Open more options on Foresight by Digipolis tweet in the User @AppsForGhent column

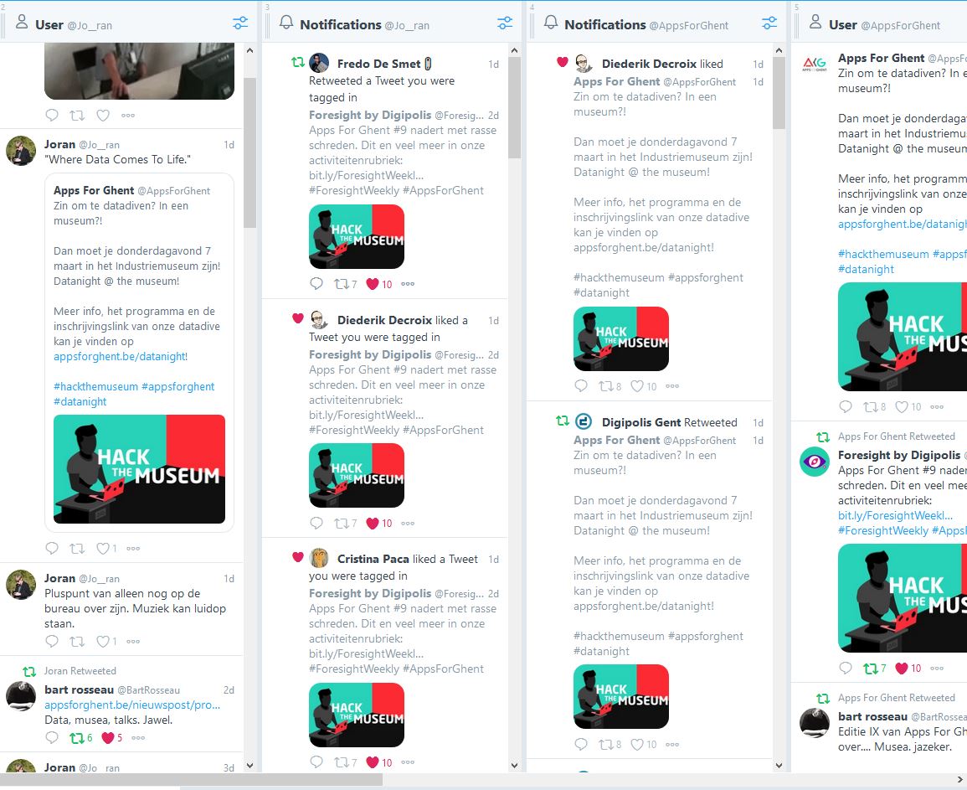[937, 668]
